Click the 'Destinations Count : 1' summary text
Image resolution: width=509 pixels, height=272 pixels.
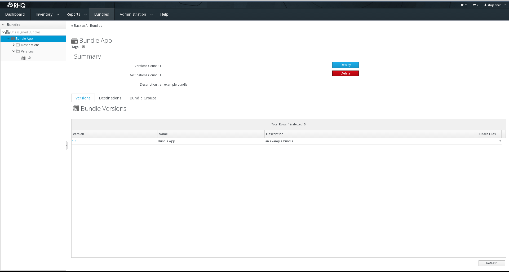[x=145, y=75]
